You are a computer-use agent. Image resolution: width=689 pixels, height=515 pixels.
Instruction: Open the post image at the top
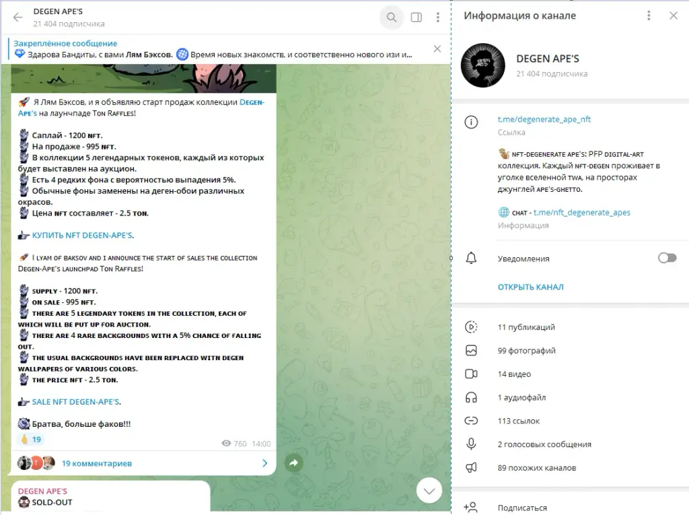click(144, 78)
